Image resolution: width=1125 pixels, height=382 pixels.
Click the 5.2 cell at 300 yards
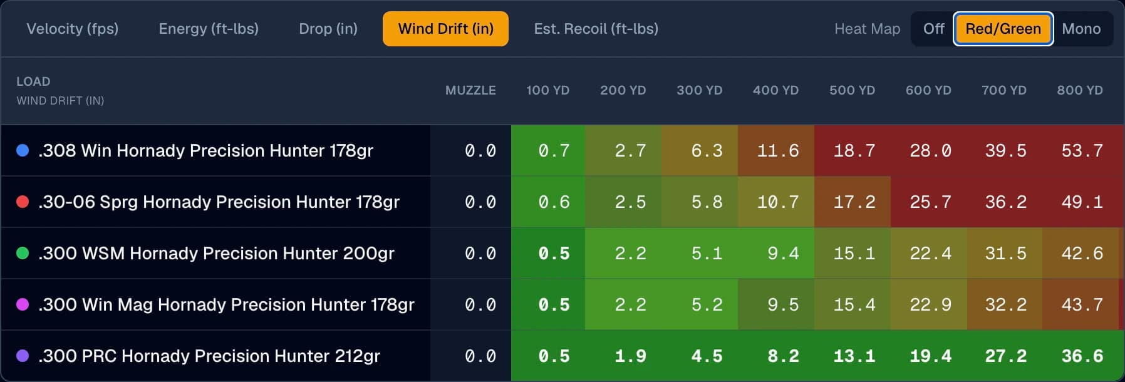(700, 304)
